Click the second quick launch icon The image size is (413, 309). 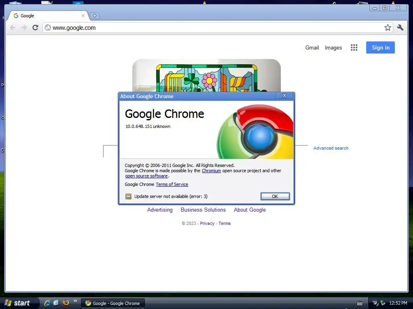[56, 303]
